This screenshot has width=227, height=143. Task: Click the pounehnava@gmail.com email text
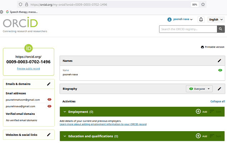[20, 106]
